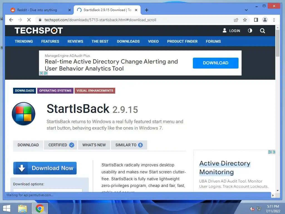Click the AdChoices icon on top banner

[46, 73]
